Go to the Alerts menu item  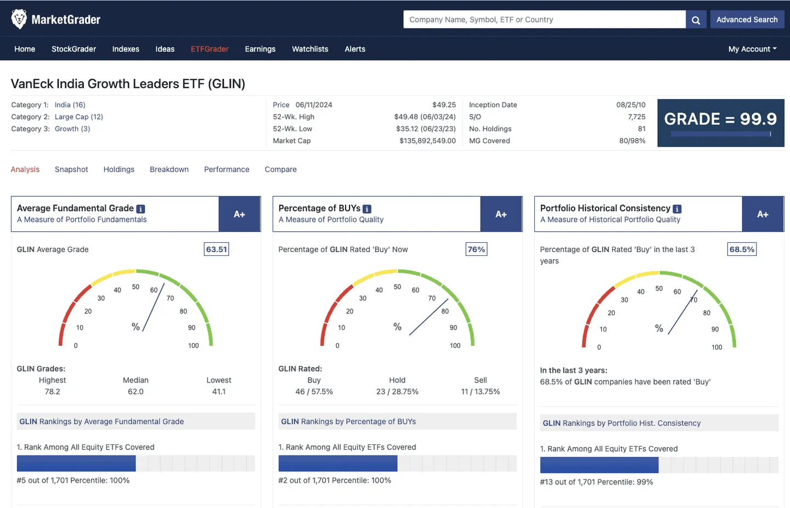(355, 49)
